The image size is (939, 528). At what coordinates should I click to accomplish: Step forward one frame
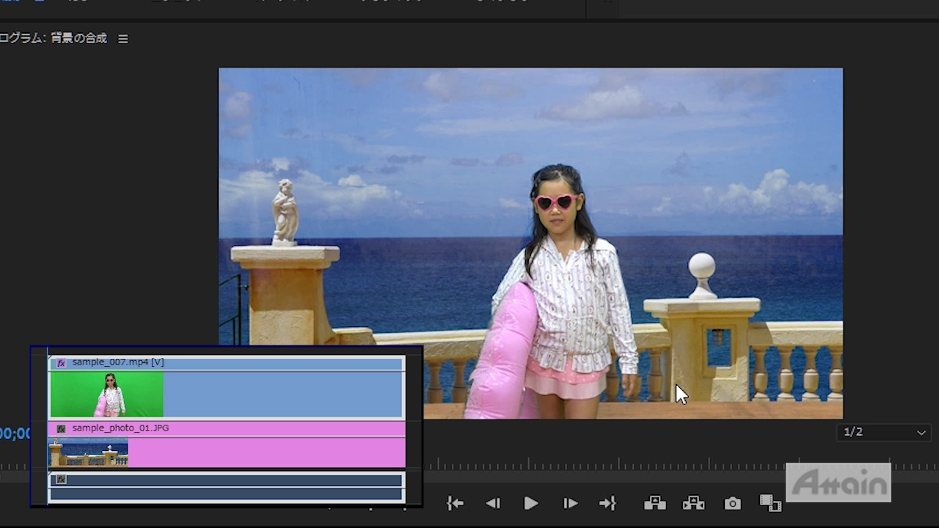[x=570, y=503]
